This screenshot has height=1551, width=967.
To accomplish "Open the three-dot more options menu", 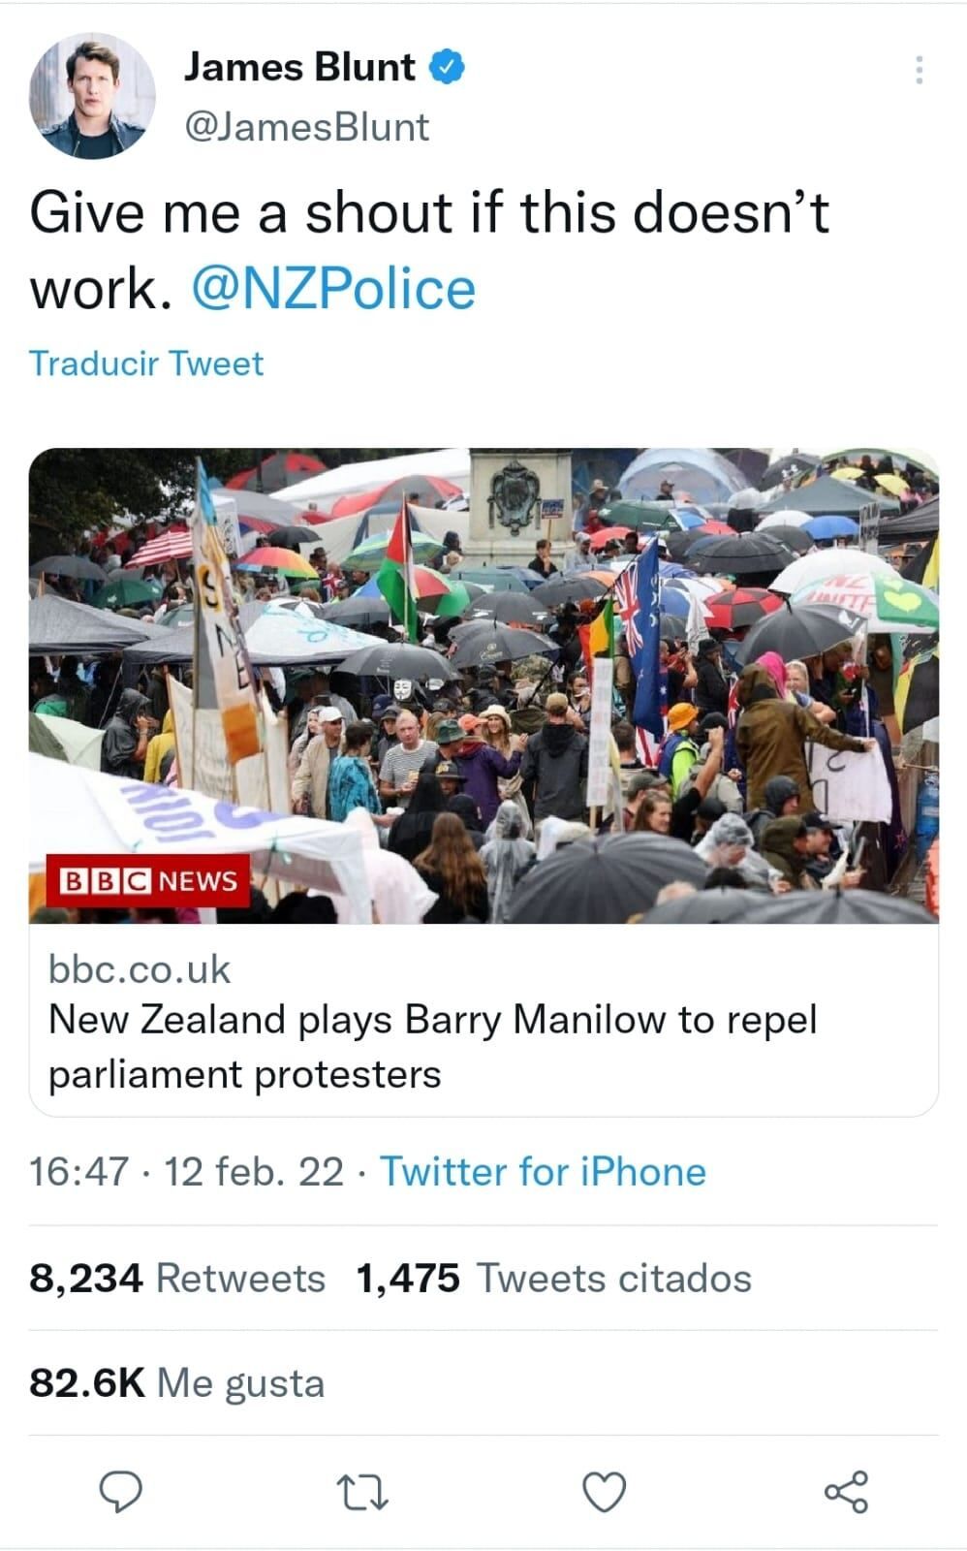I will pyautogui.click(x=919, y=70).
